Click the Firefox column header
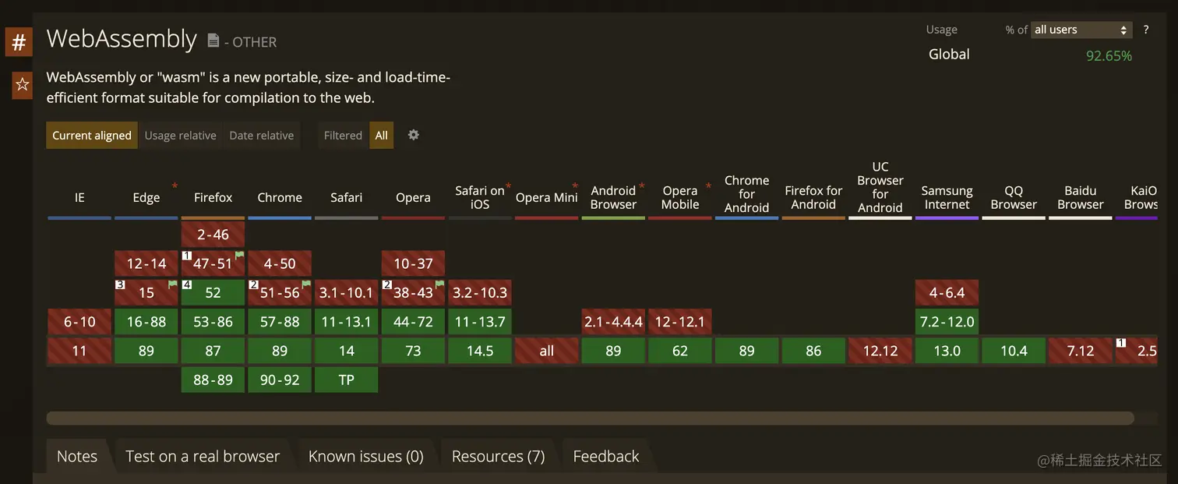1178x484 pixels. pos(213,198)
